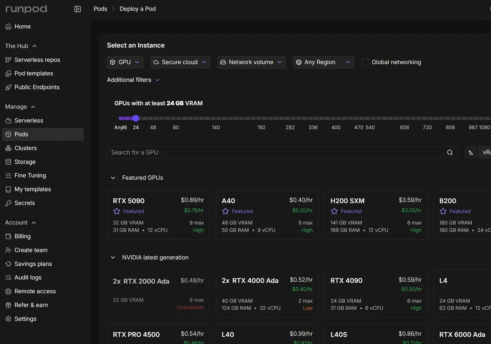The height and width of the screenshot is (344, 491).
Task: Open Clusters via its sidebar icon
Action: [x=8, y=148]
